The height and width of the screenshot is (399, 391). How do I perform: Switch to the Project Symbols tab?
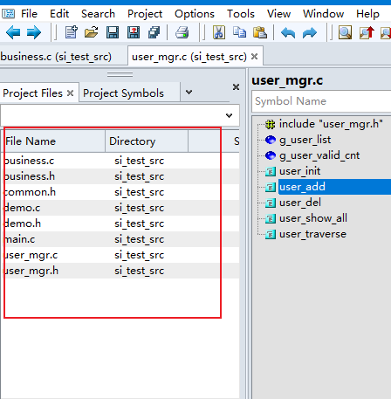click(x=123, y=93)
